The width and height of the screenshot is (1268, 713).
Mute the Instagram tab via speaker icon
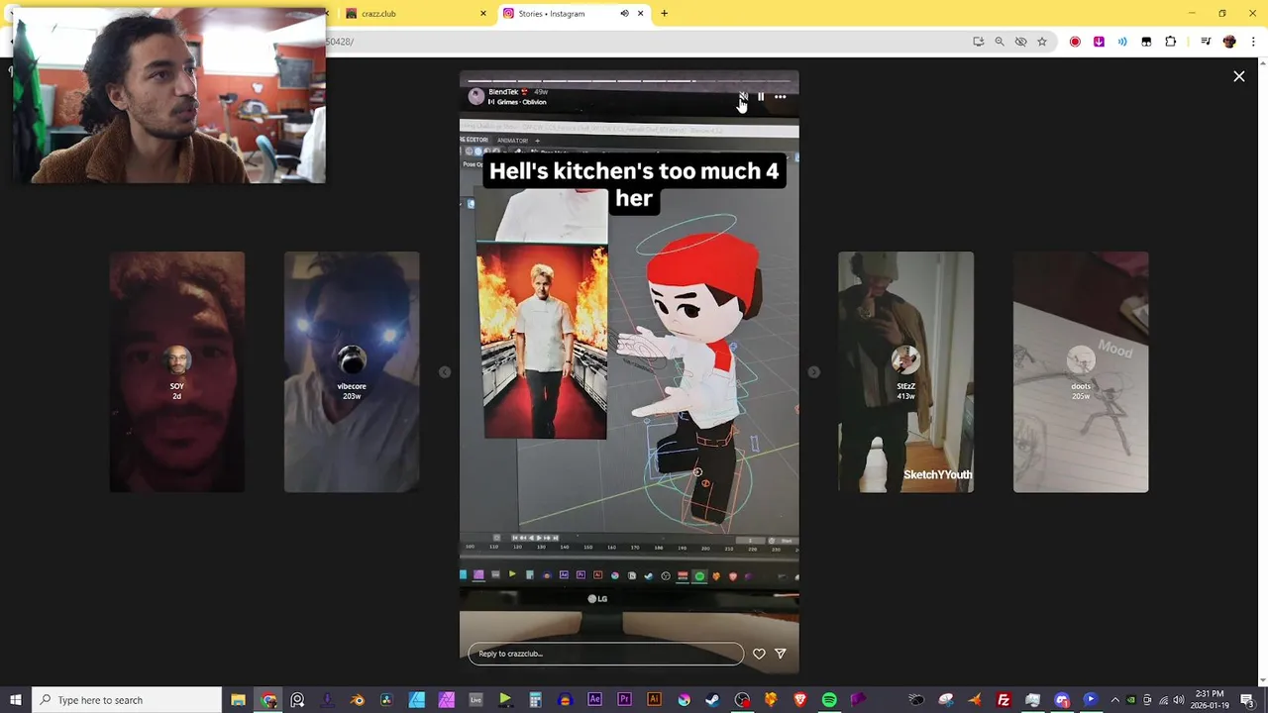pos(624,14)
